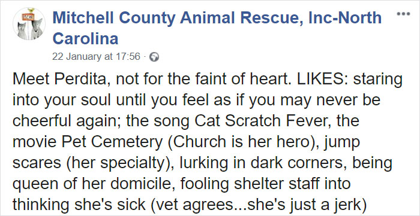
Task: Open the post options ellipsis menu
Action: pyautogui.click(x=404, y=13)
